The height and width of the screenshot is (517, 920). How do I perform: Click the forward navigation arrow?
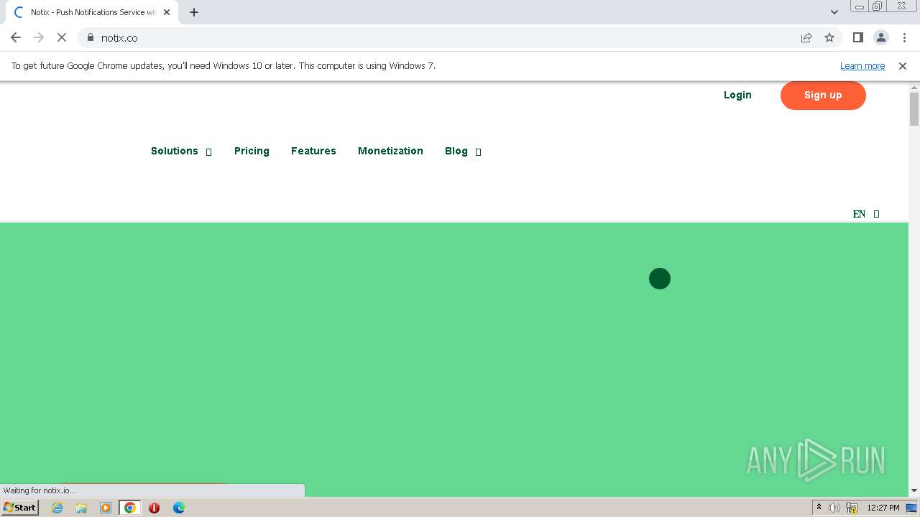(x=39, y=37)
